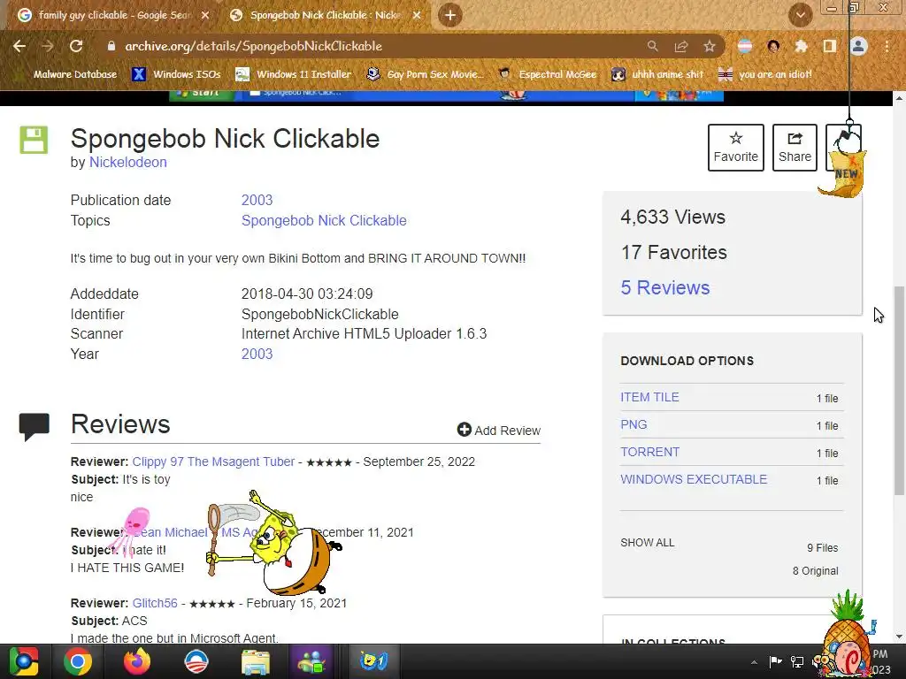This screenshot has height=679, width=906.
Task: Switch to family guy clickable Google Search tab
Action: (113, 15)
